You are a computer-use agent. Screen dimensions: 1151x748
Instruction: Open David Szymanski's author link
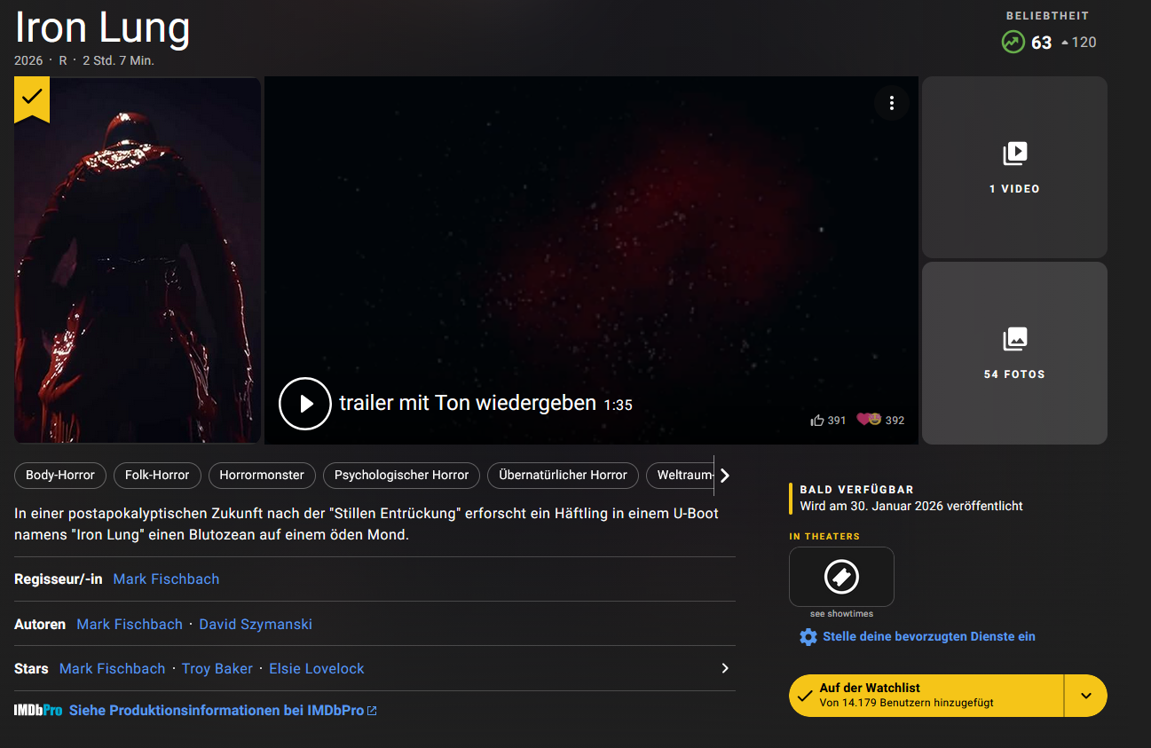click(x=256, y=625)
